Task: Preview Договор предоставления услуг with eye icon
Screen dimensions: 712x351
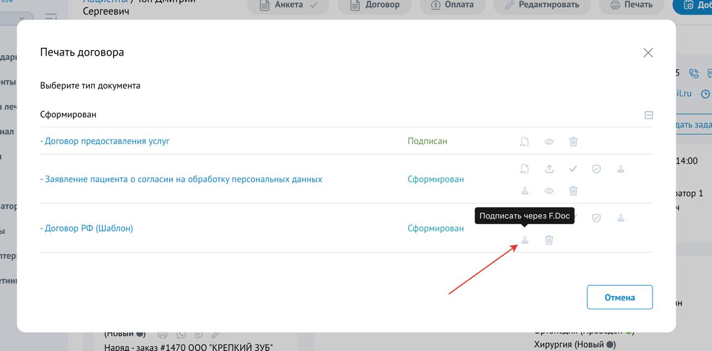Action: 549,141
